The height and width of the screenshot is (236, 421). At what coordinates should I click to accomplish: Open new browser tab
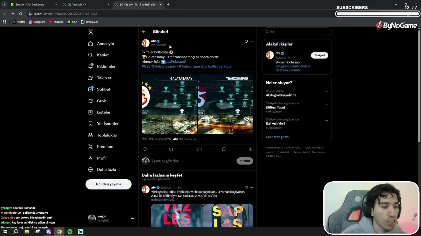(x=168, y=5)
